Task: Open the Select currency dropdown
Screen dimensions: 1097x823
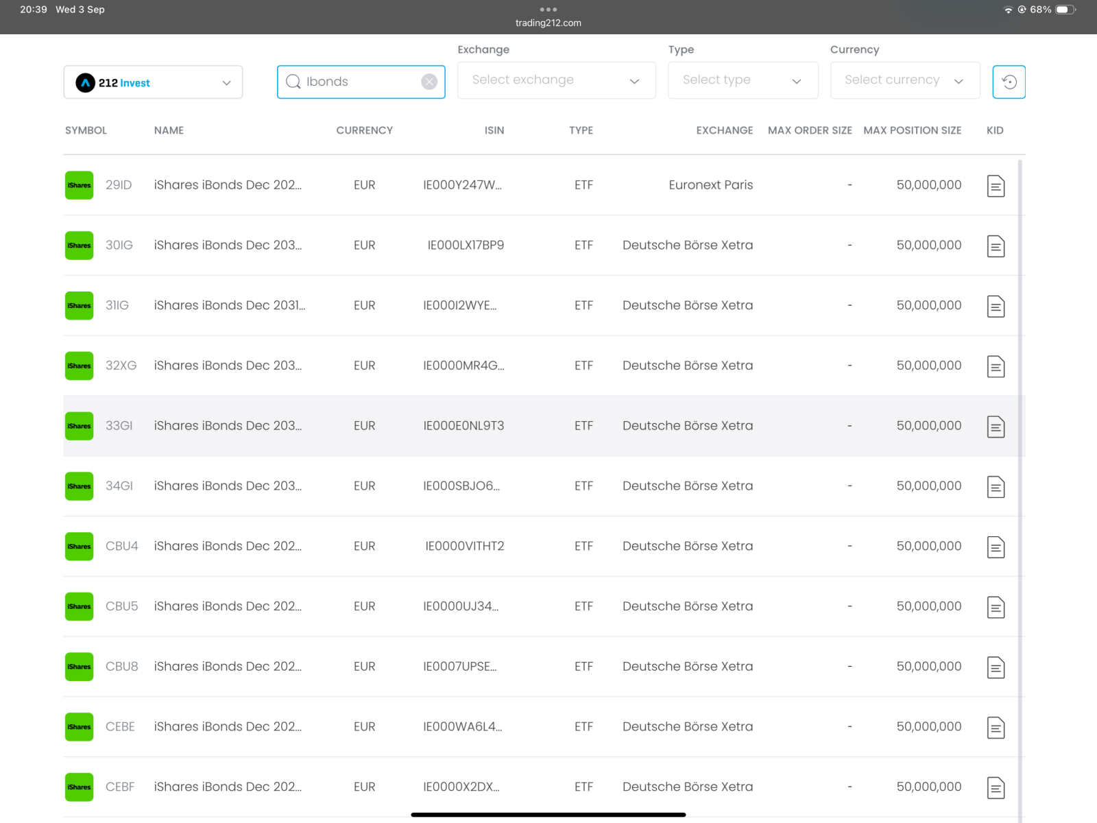Action: (x=905, y=80)
